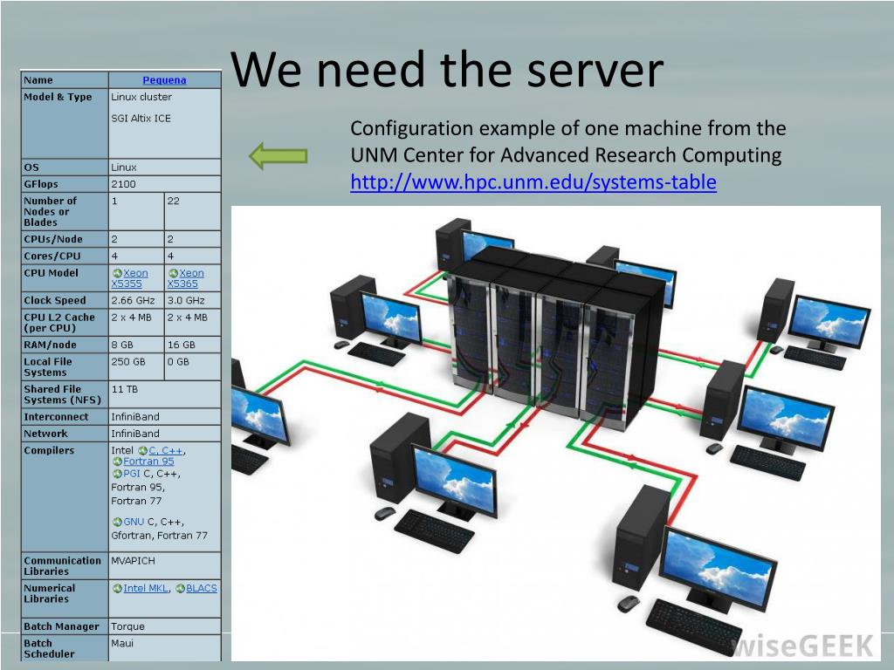Click the Compilers row label
This screenshot has width=894, height=670.
(49, 451)
